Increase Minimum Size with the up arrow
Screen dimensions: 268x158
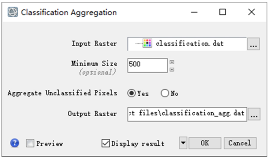tap(172, 62)
